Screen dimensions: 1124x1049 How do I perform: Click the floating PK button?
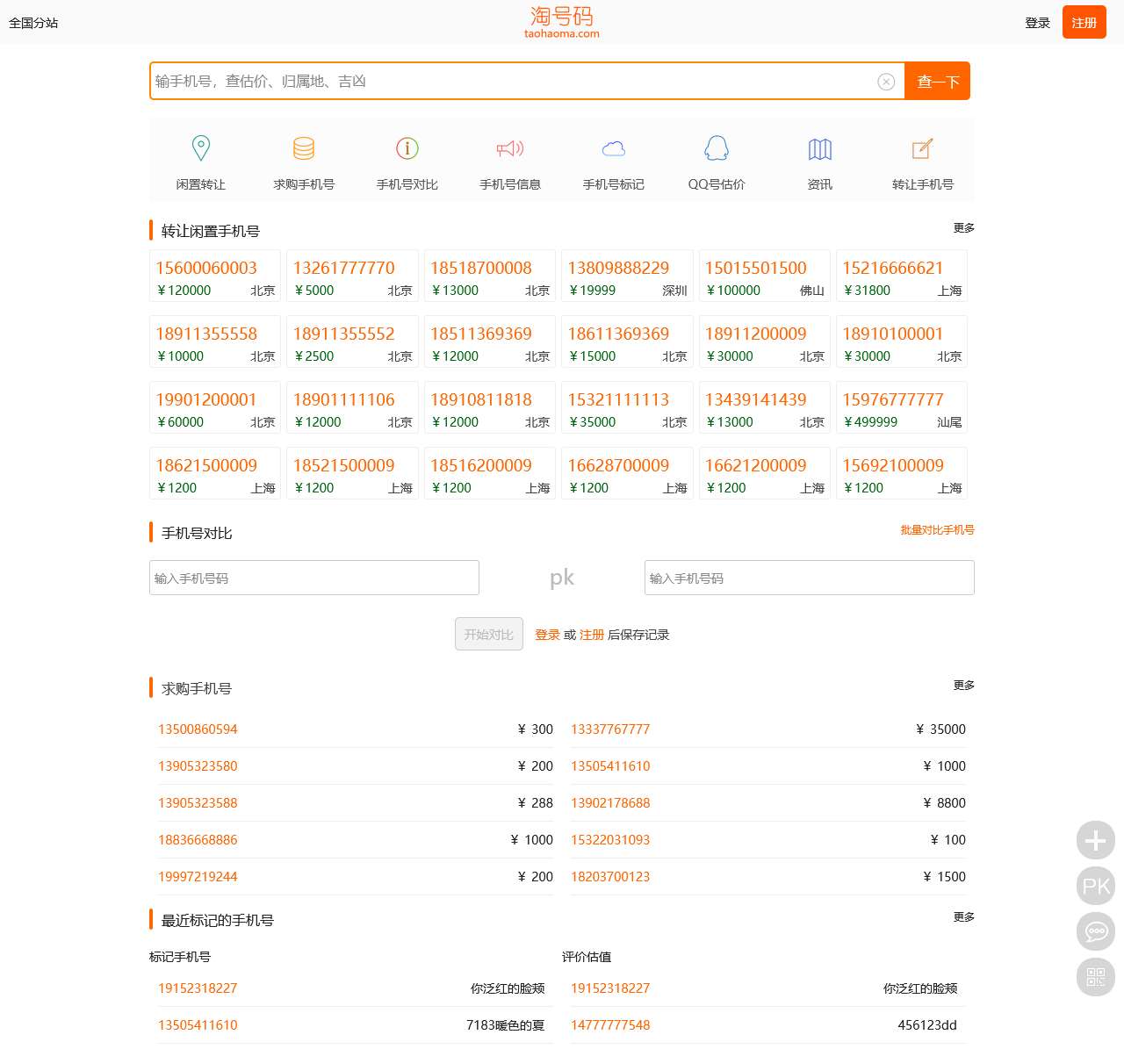point(1096,887)
